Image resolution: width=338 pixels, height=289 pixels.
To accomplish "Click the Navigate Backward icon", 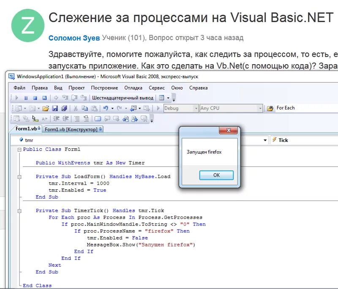I will click(133, 108).
